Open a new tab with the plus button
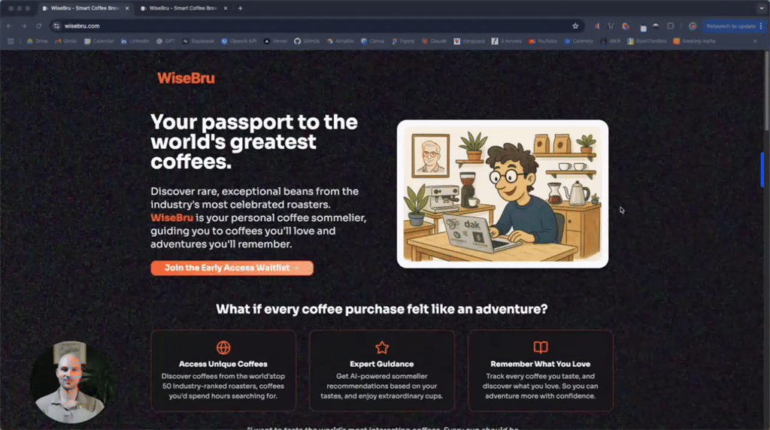Image resolution: width=770 pixels, height=430 pixels. click(240, 8)
